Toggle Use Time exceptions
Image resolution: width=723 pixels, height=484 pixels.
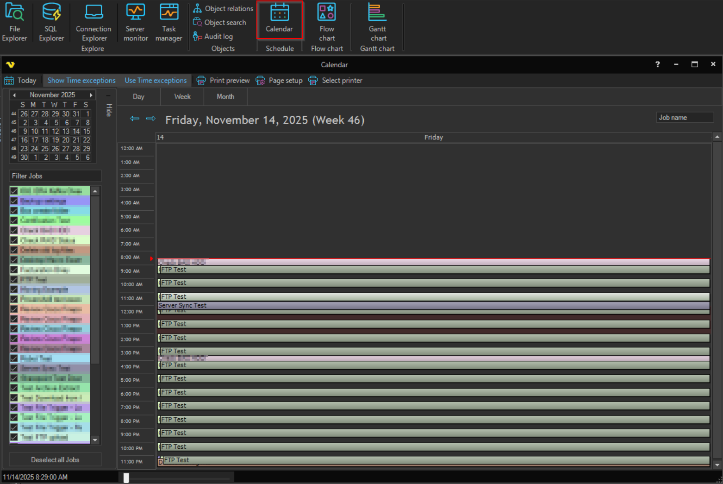[156, 81]
